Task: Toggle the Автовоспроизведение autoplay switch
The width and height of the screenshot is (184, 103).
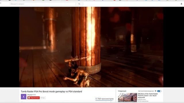Action: tap(159, 91)
